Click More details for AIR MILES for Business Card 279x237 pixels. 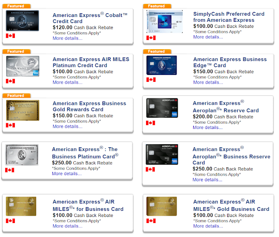(x=68, y=226)
